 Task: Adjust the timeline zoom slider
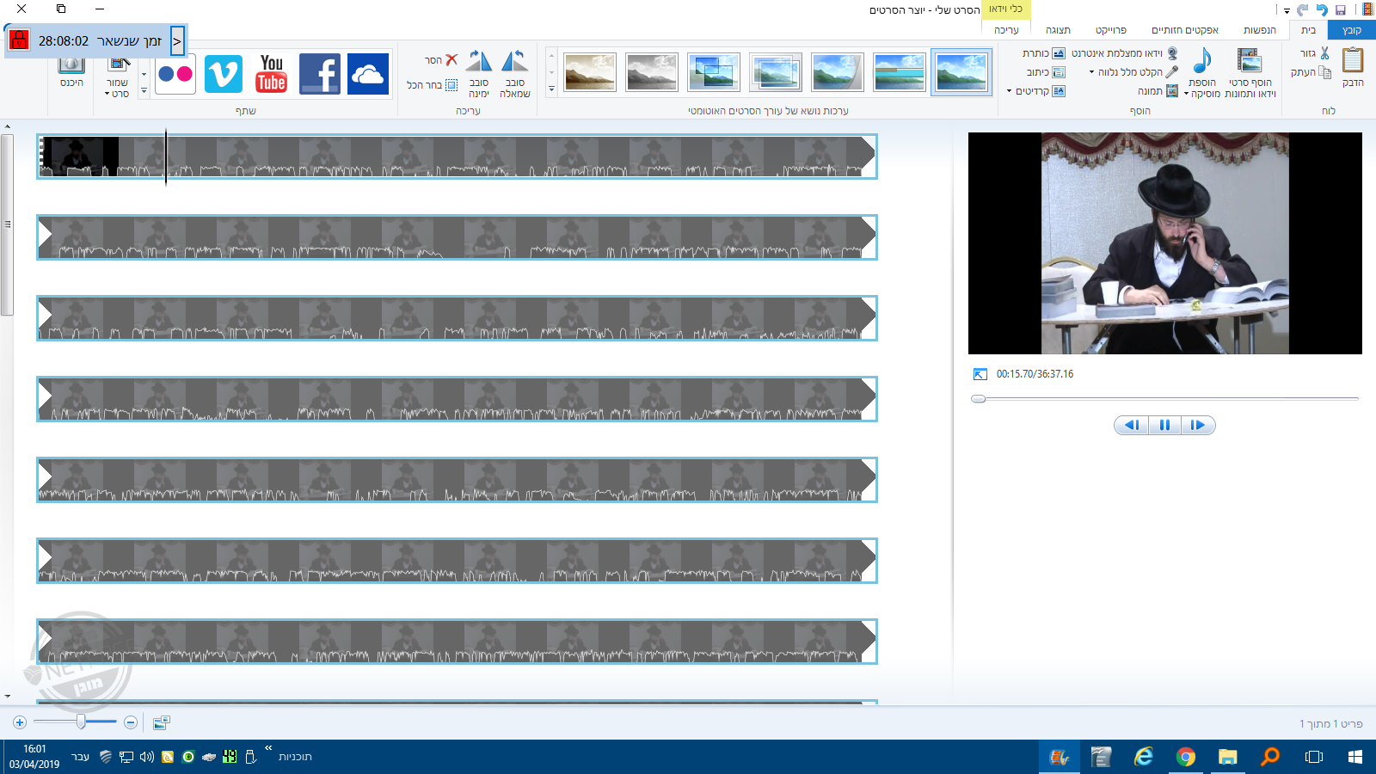[x=81, y=722]
